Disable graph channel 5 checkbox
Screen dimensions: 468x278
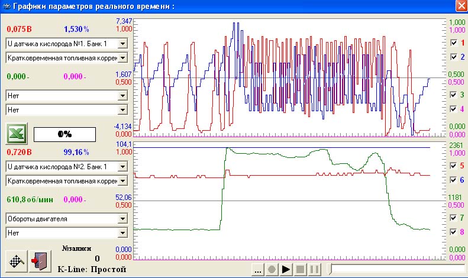tap(453, 166)
